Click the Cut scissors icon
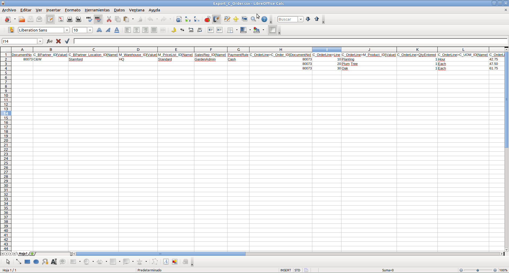Viewport: 509px width, 273px height. 109,19
